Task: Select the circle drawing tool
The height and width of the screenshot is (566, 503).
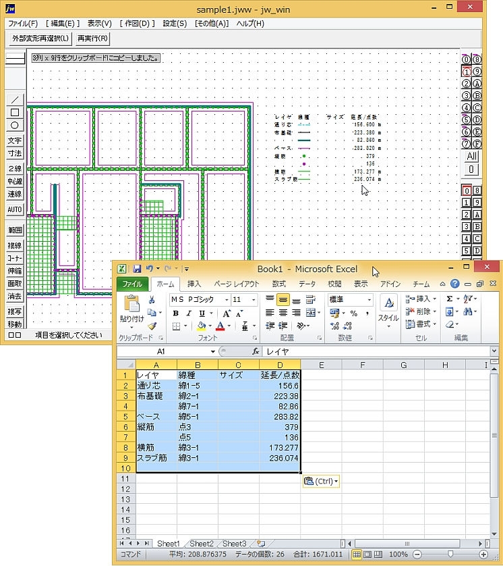Action: [14, 125]
